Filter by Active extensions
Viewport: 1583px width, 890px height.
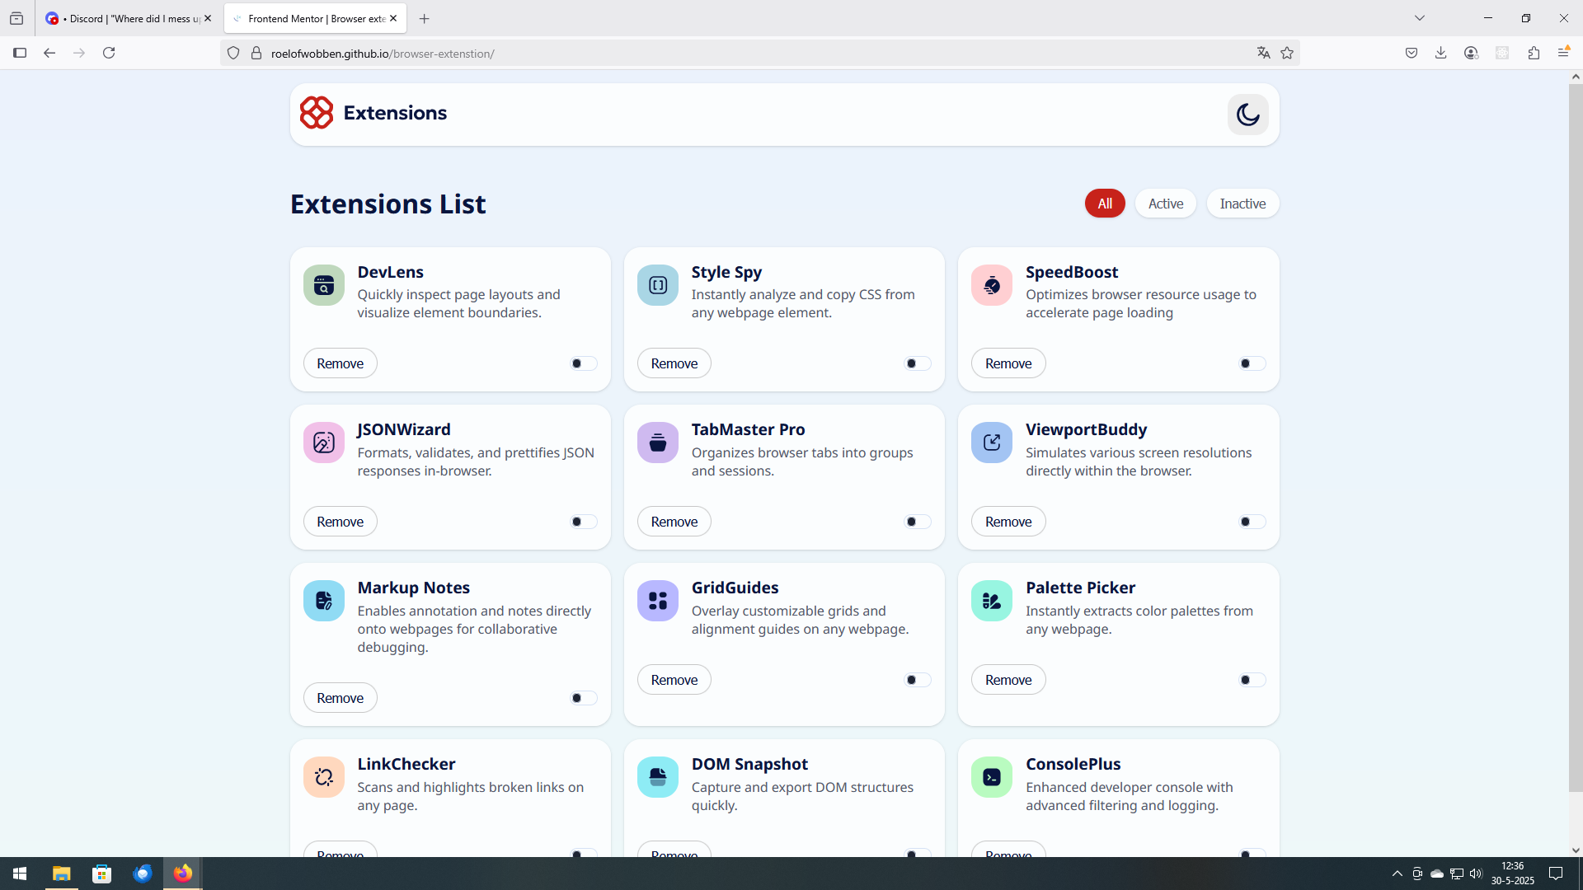[1165, 204]
